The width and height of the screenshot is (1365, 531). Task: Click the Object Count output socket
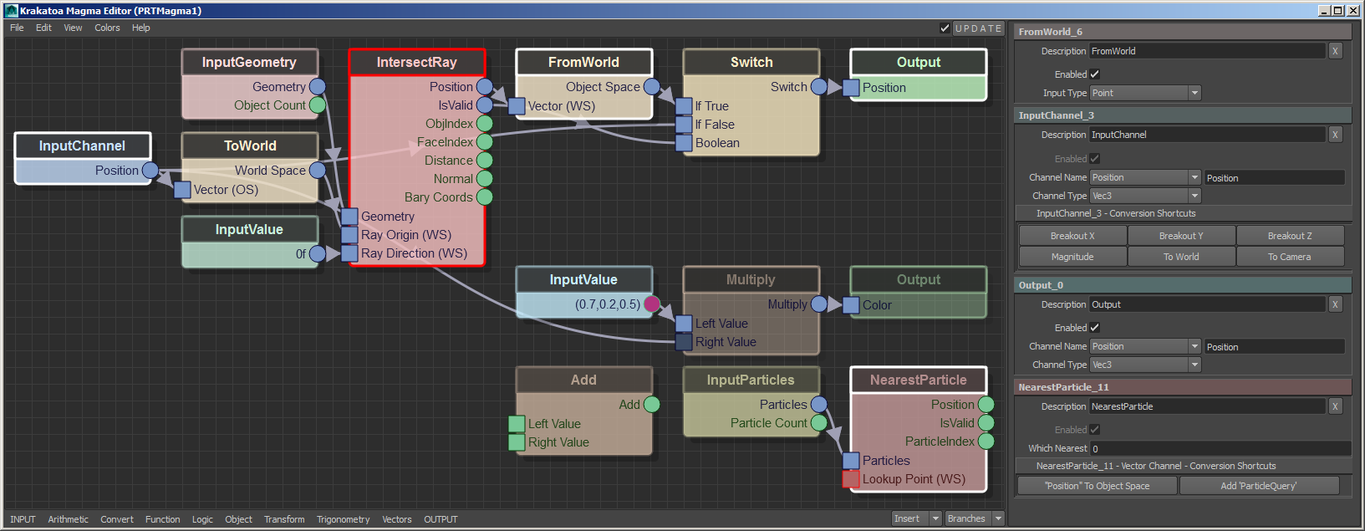point(318,105)
